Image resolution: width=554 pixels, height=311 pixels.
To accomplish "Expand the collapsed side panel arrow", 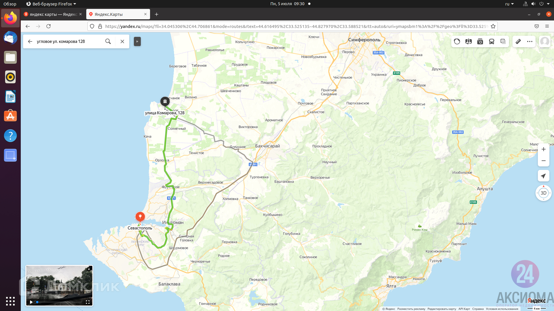I will click(x=137, y=41).
